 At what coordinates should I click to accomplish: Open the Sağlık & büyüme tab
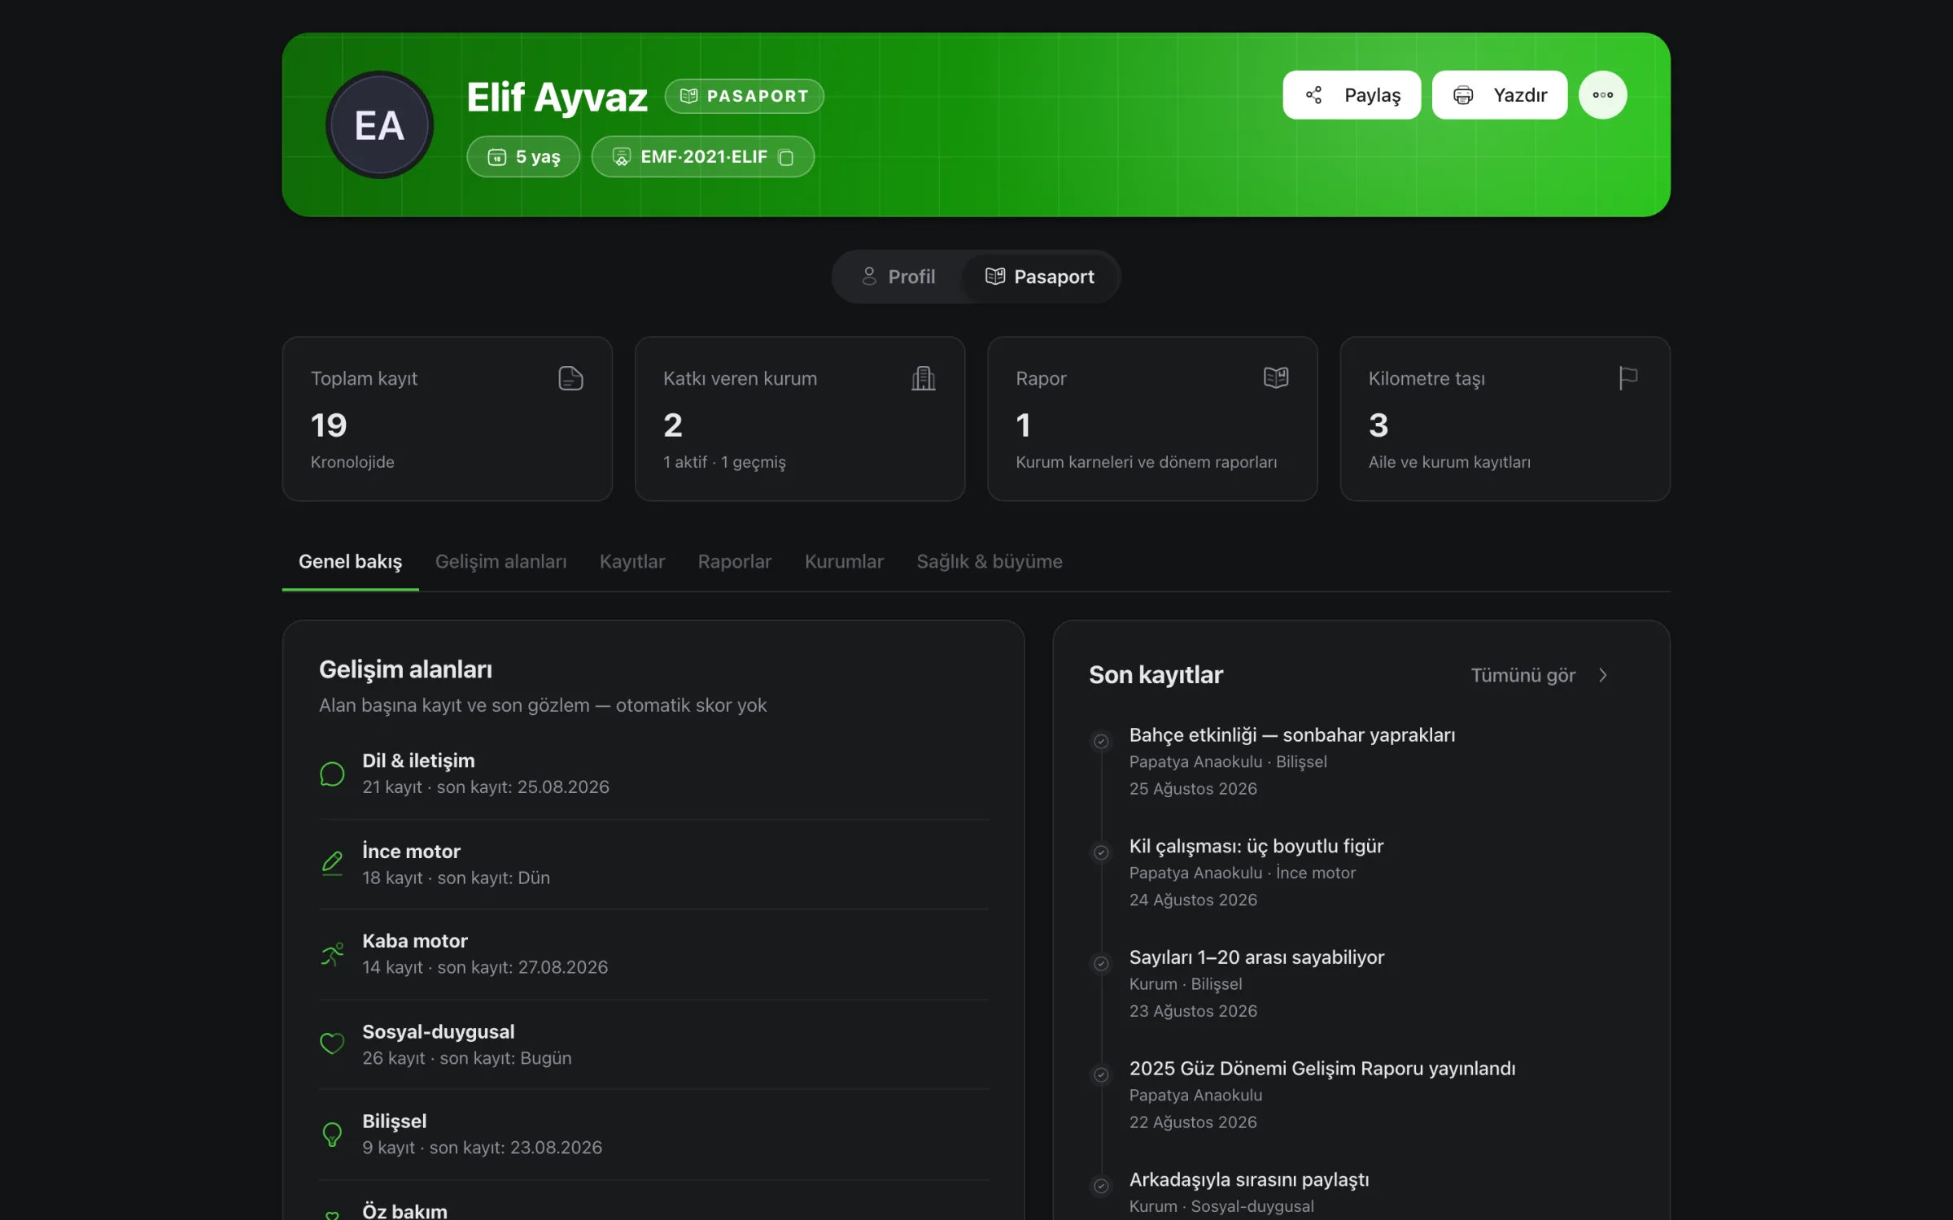coord(990,561)
